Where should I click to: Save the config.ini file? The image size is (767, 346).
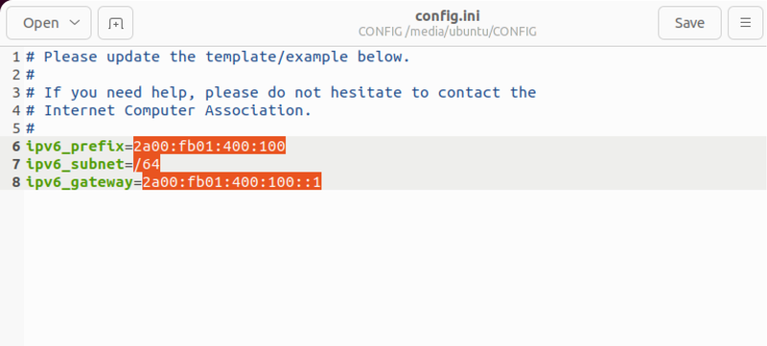tap(689, 23)
